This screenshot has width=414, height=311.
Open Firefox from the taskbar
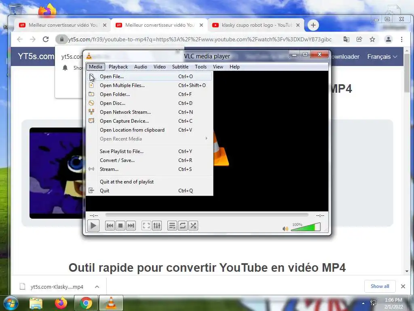tap(61, 303)
